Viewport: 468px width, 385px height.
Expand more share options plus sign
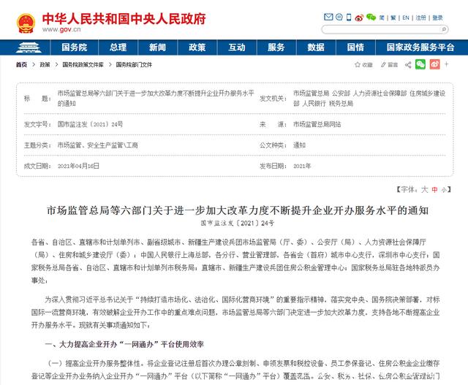446,64
